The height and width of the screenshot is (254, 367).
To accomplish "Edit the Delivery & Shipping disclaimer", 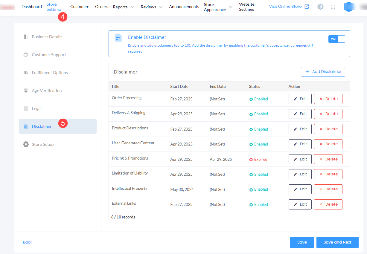I will coord(300,114).
